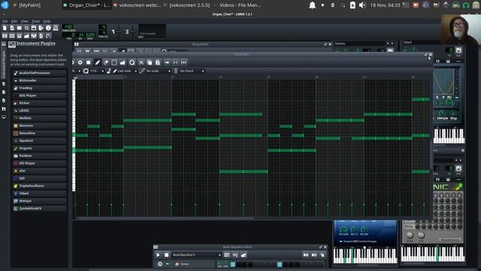The height and width of the screenshot is (271, 481).
Task: Show the Song Editor toolbar icon
Action: coord(5,35)
